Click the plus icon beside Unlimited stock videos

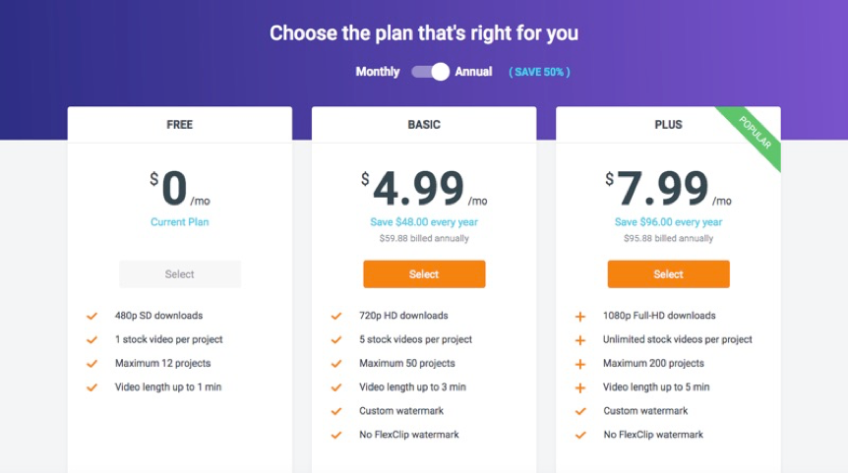580,339
